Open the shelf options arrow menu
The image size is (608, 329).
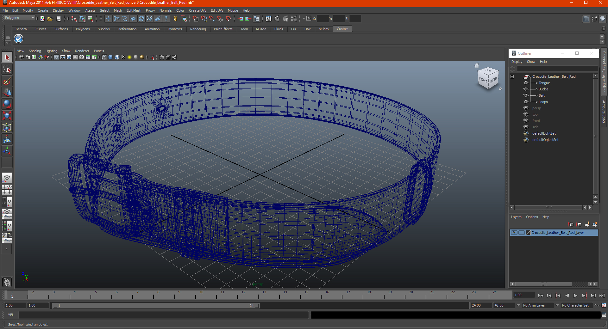pyautogui.click(x=8, y=43)
